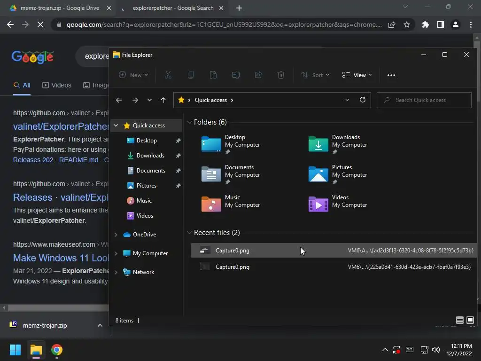Image resolution: width=481 pixels, height=361 pixels.
Task: Open valinet/ExplorerPatcher search result link
Action: (x=61, y=126)
